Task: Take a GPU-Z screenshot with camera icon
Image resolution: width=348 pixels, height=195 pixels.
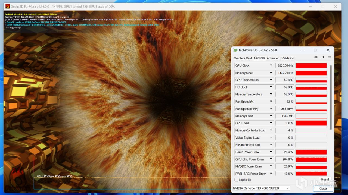Action: (x=316, y=57)
